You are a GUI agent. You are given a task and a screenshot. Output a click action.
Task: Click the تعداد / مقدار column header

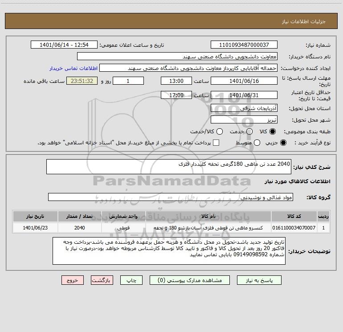80,216
